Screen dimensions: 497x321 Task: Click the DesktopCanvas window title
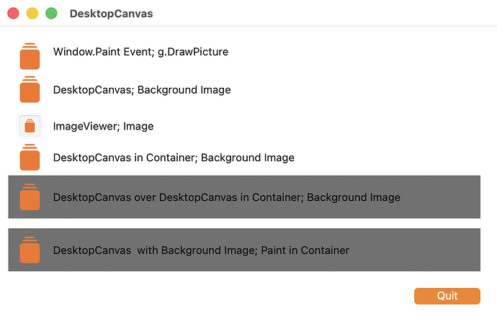point(111,14)
